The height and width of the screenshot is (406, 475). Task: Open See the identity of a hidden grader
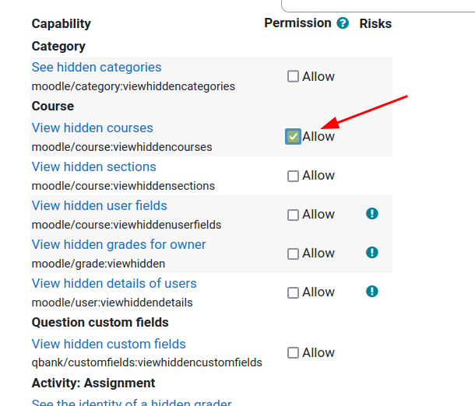132,402
